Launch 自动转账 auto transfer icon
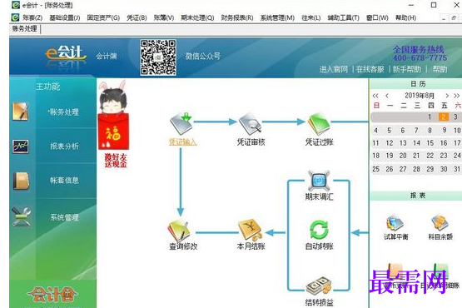 pyautogui.click(x=319, y=230)
